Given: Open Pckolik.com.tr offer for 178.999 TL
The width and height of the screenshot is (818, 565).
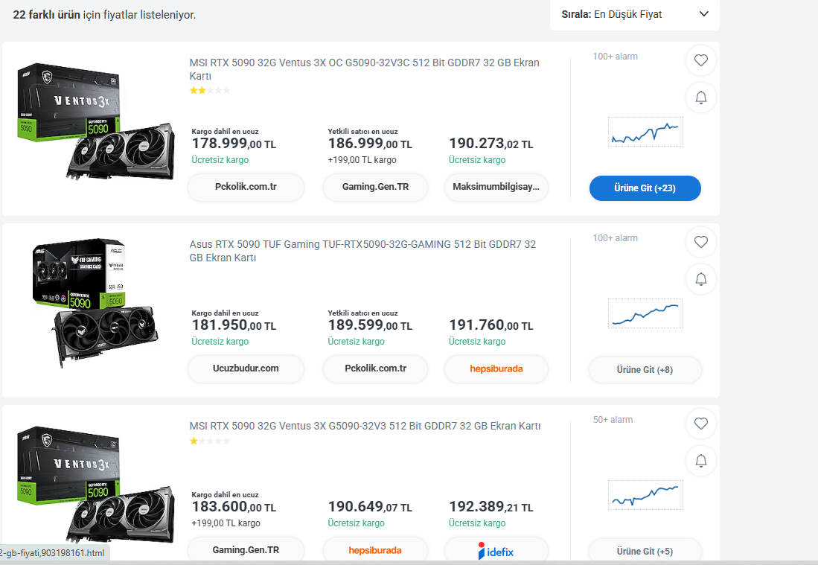Looking at the screenshot, I should pyautogui.click(x=246, y=187).
